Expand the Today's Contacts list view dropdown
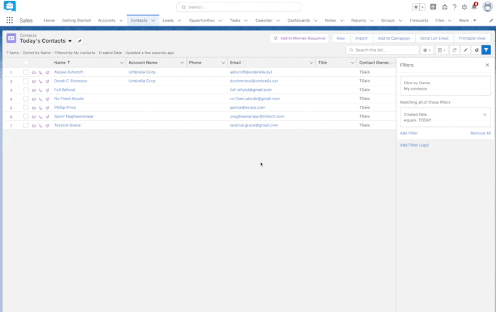The height and width of the screenshot is (312, 496). 70,41
